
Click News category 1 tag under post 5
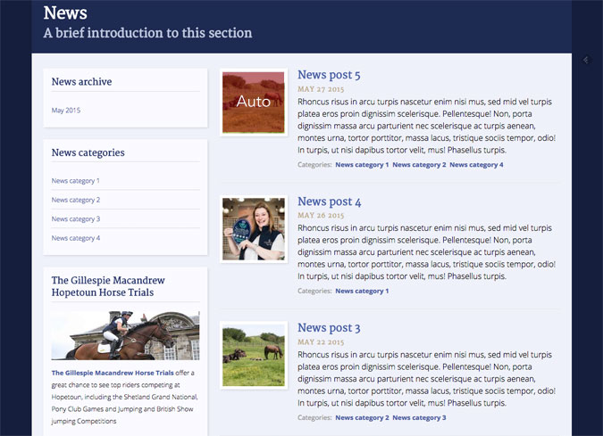pyautogui.click(x=362, y=165)
